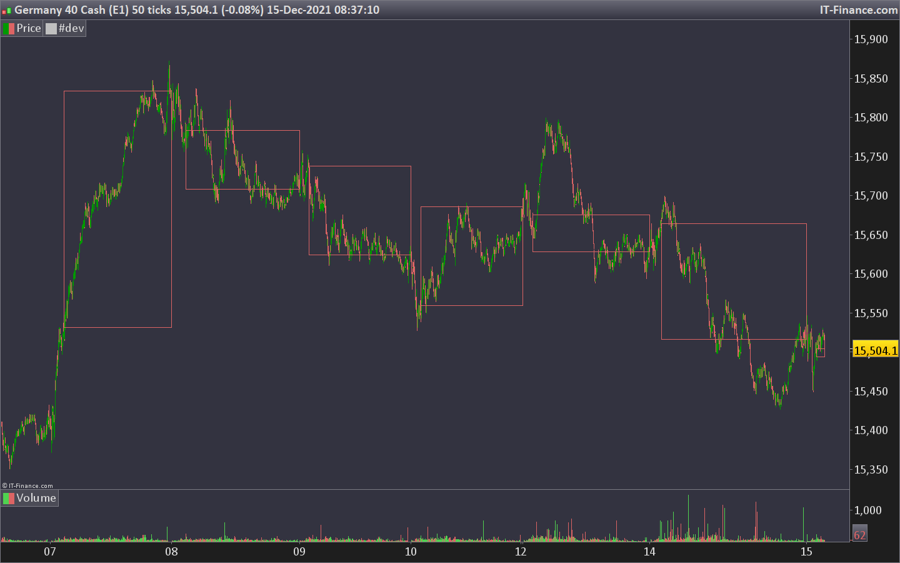Click the chart title Germany 40 Cash text
This screenshot has width=900, height=563.
tap(60, 10)
